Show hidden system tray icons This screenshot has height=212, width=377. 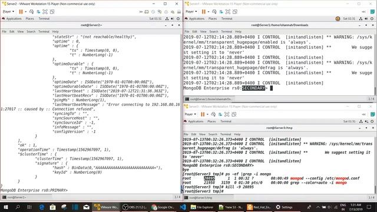318,207
